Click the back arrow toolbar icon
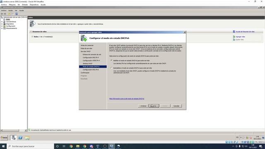 pos(2,14)
